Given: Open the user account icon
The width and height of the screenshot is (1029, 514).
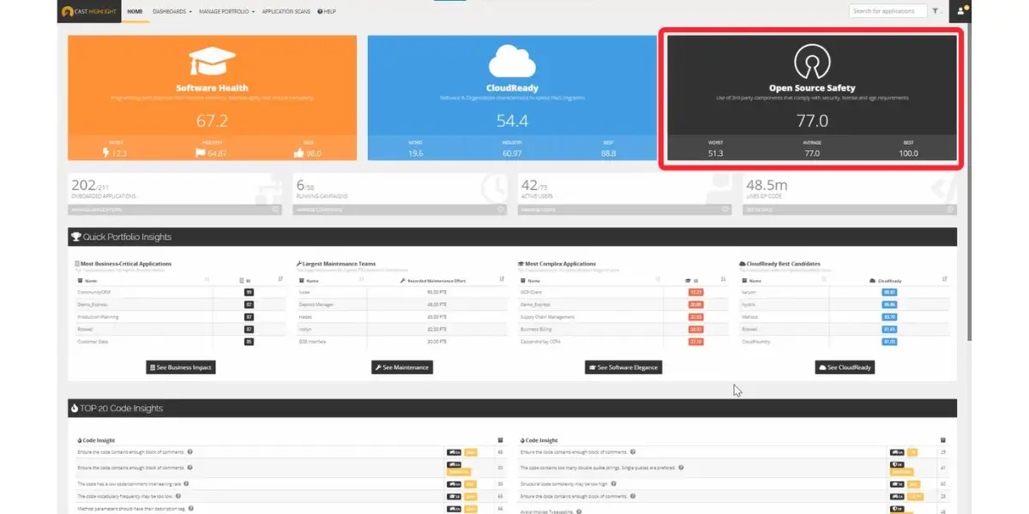Looking at the screenshot, I should coord(961,11).
